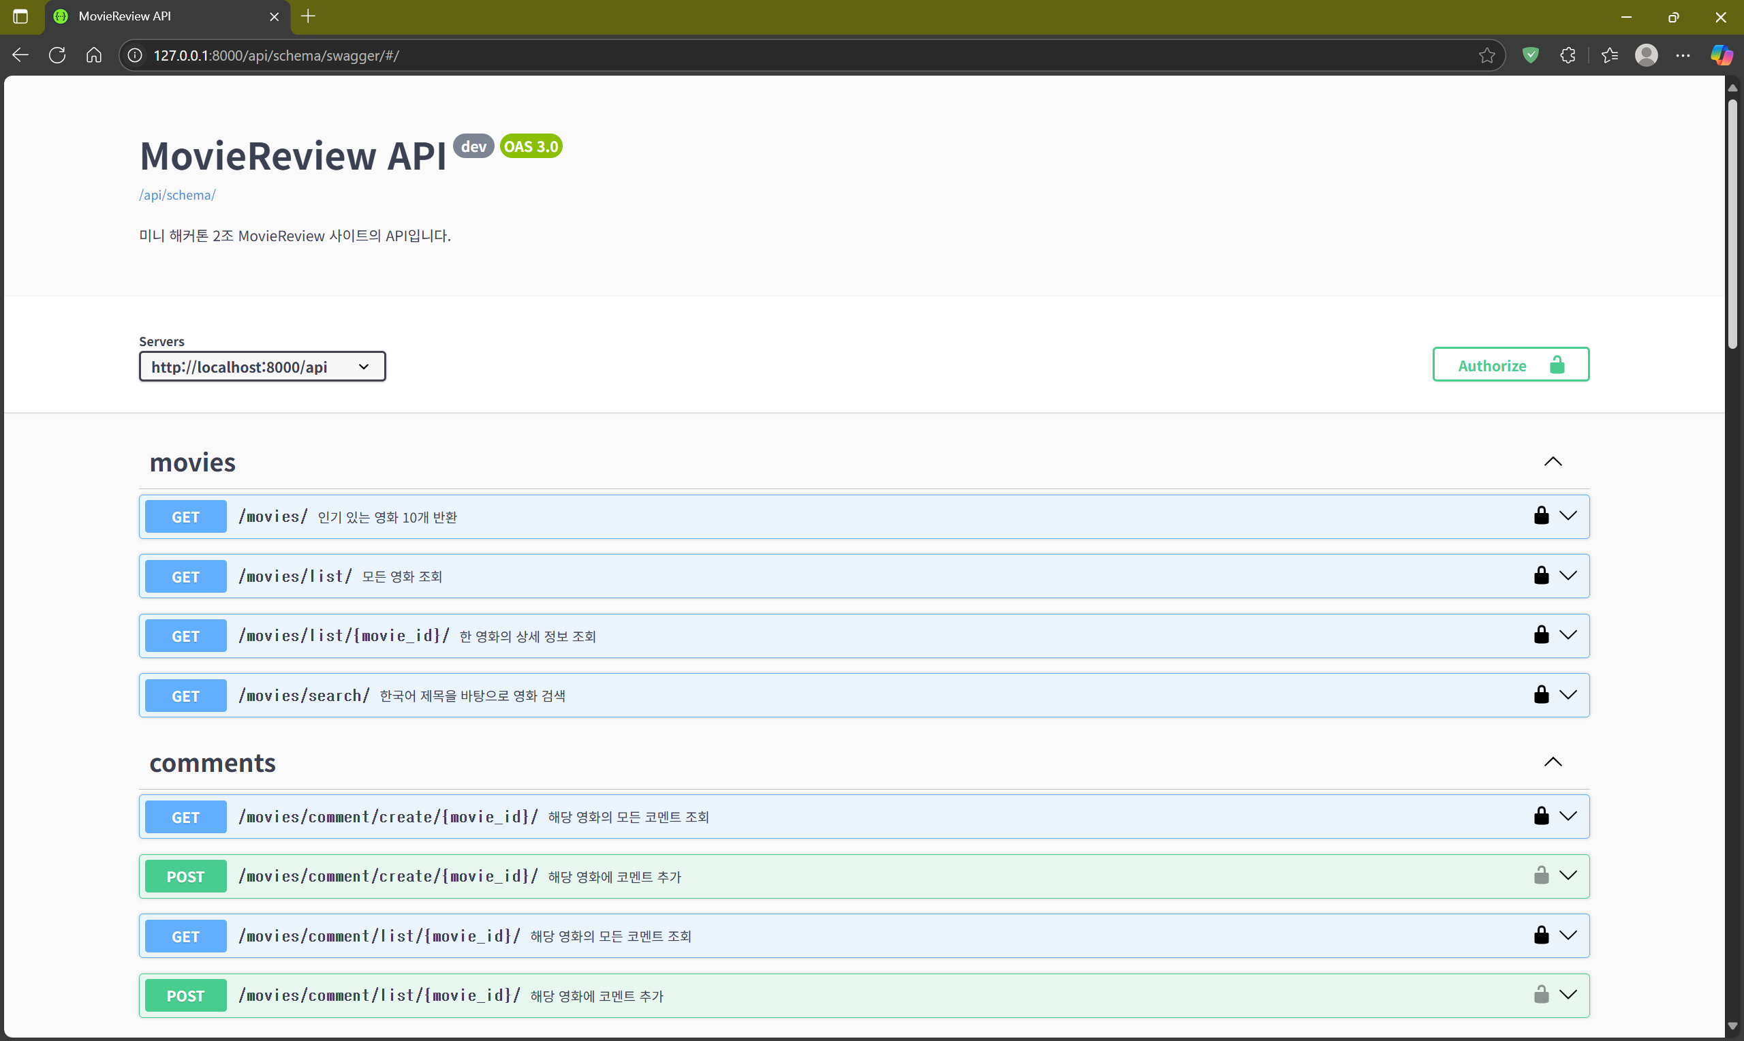
Task: Open a new browser tab
Action: point(308,16)
